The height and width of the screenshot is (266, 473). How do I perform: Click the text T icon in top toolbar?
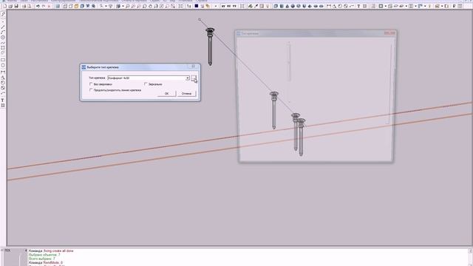coord(358,6)
